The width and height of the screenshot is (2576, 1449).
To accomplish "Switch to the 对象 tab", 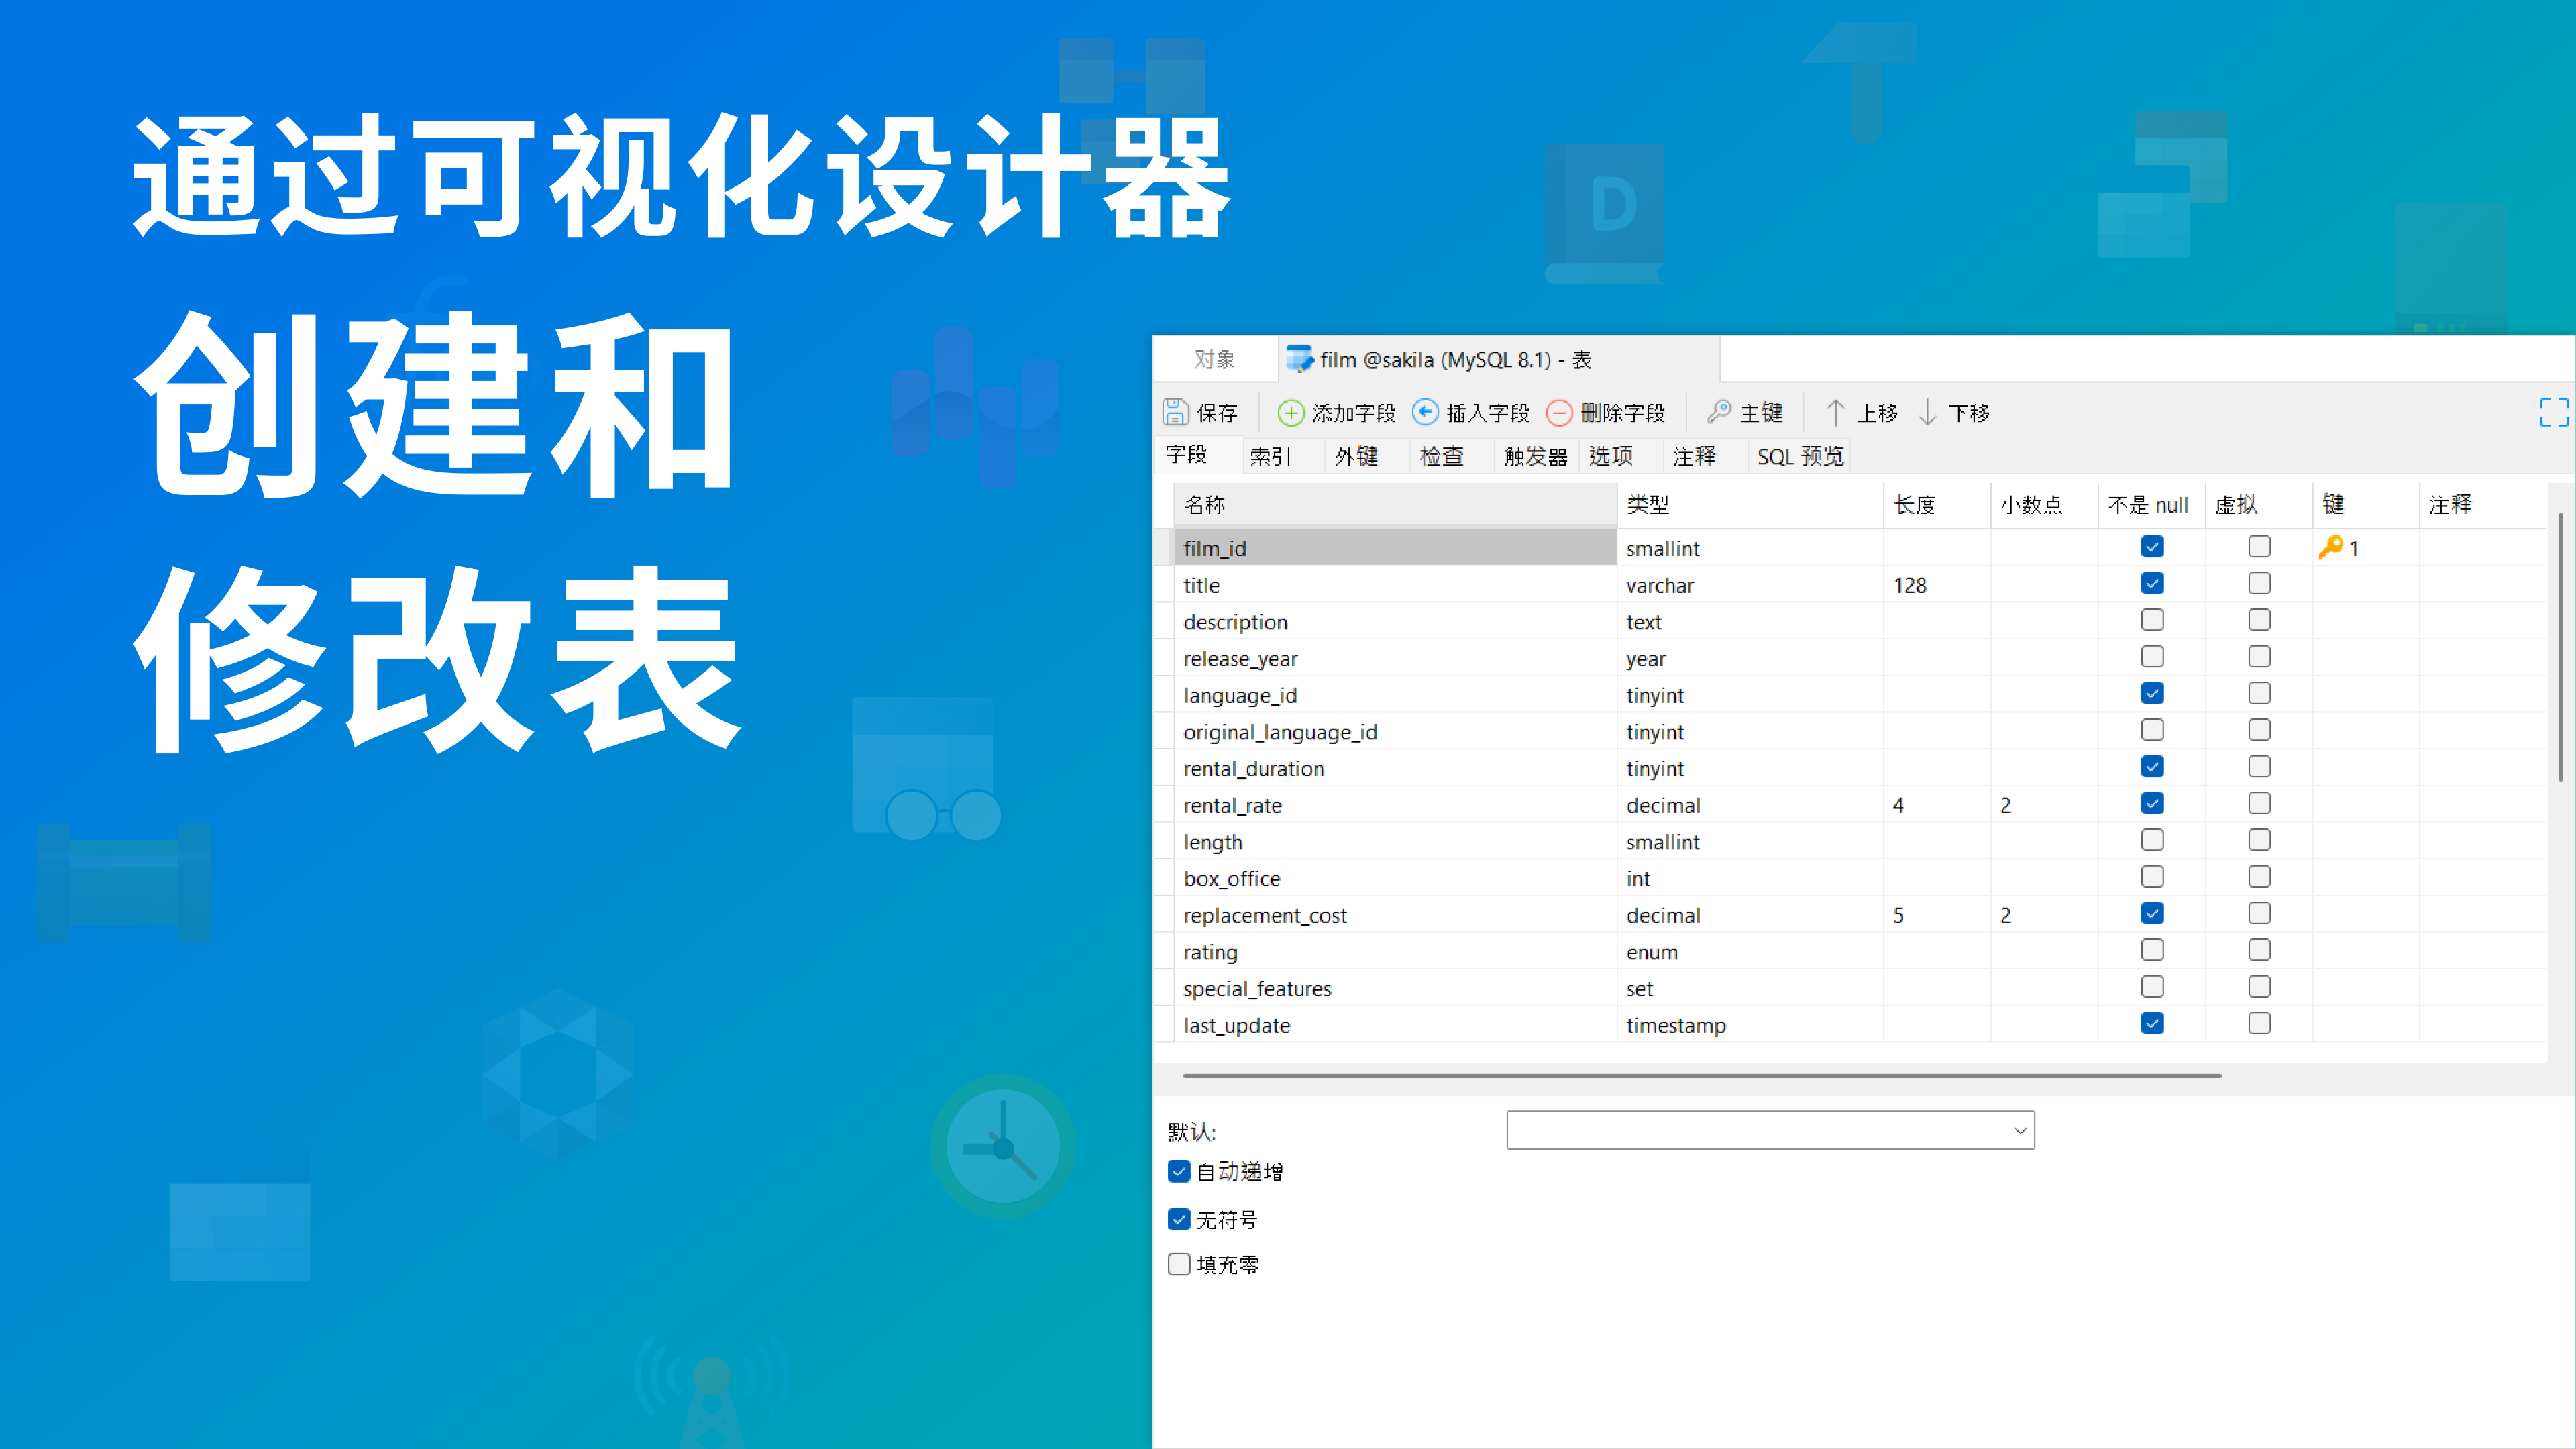I will tap(1214, 359).
